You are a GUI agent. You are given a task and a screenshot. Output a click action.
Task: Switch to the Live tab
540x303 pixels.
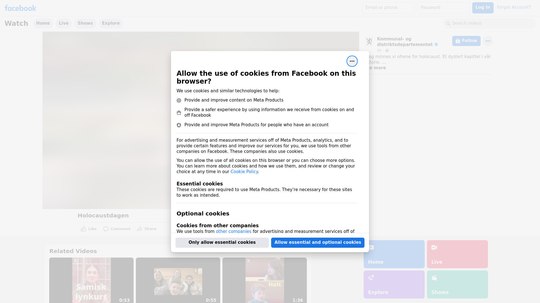pyautogui.click(x=64, y=23)
